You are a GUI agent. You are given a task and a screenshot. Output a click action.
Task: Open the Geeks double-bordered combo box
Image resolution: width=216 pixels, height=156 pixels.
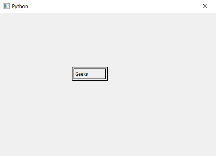(x=90, y=74)
